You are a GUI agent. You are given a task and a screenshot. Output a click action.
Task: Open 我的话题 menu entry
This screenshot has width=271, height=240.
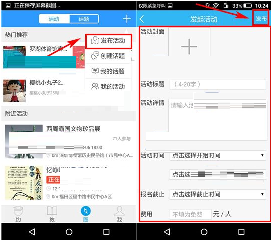[108, 71]
